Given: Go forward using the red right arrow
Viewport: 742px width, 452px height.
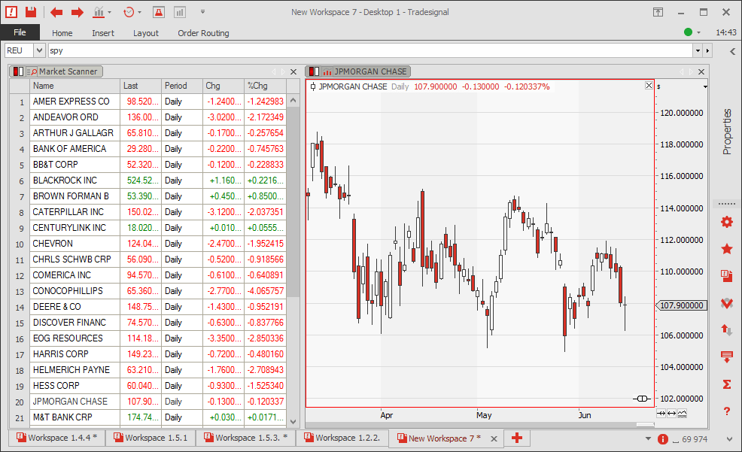Looking at the screenshot, I should 77,12.
